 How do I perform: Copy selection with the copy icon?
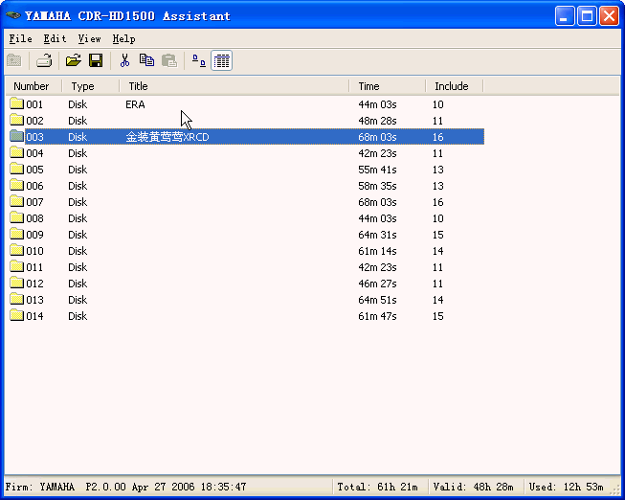pyautogui.click(x=147, y=60)
